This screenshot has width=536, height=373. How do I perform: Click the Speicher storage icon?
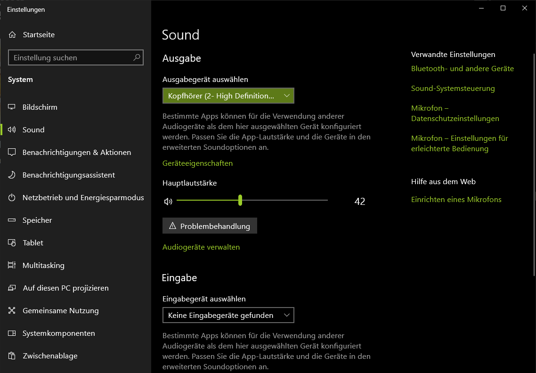click(12, 220)
